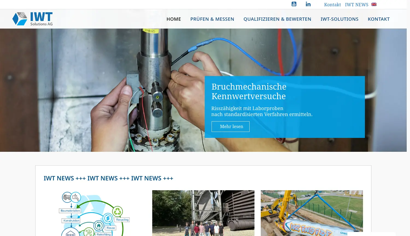This screenshot has height=236, width=410.
Task: Open the Kontakt link in the top bar
Action: 332,4
